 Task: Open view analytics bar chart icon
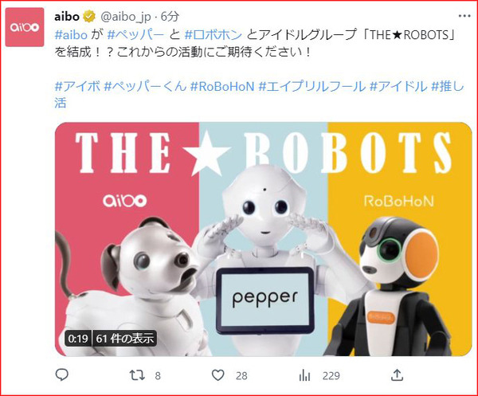pos(304,375)
